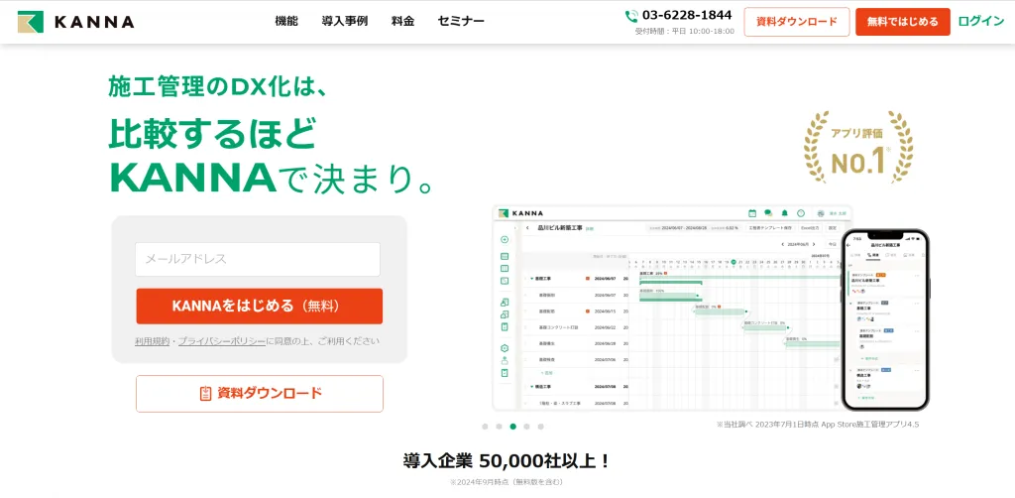
Task: Click the document icon in 資料ダウンロード button
Action: click(206, 393)
